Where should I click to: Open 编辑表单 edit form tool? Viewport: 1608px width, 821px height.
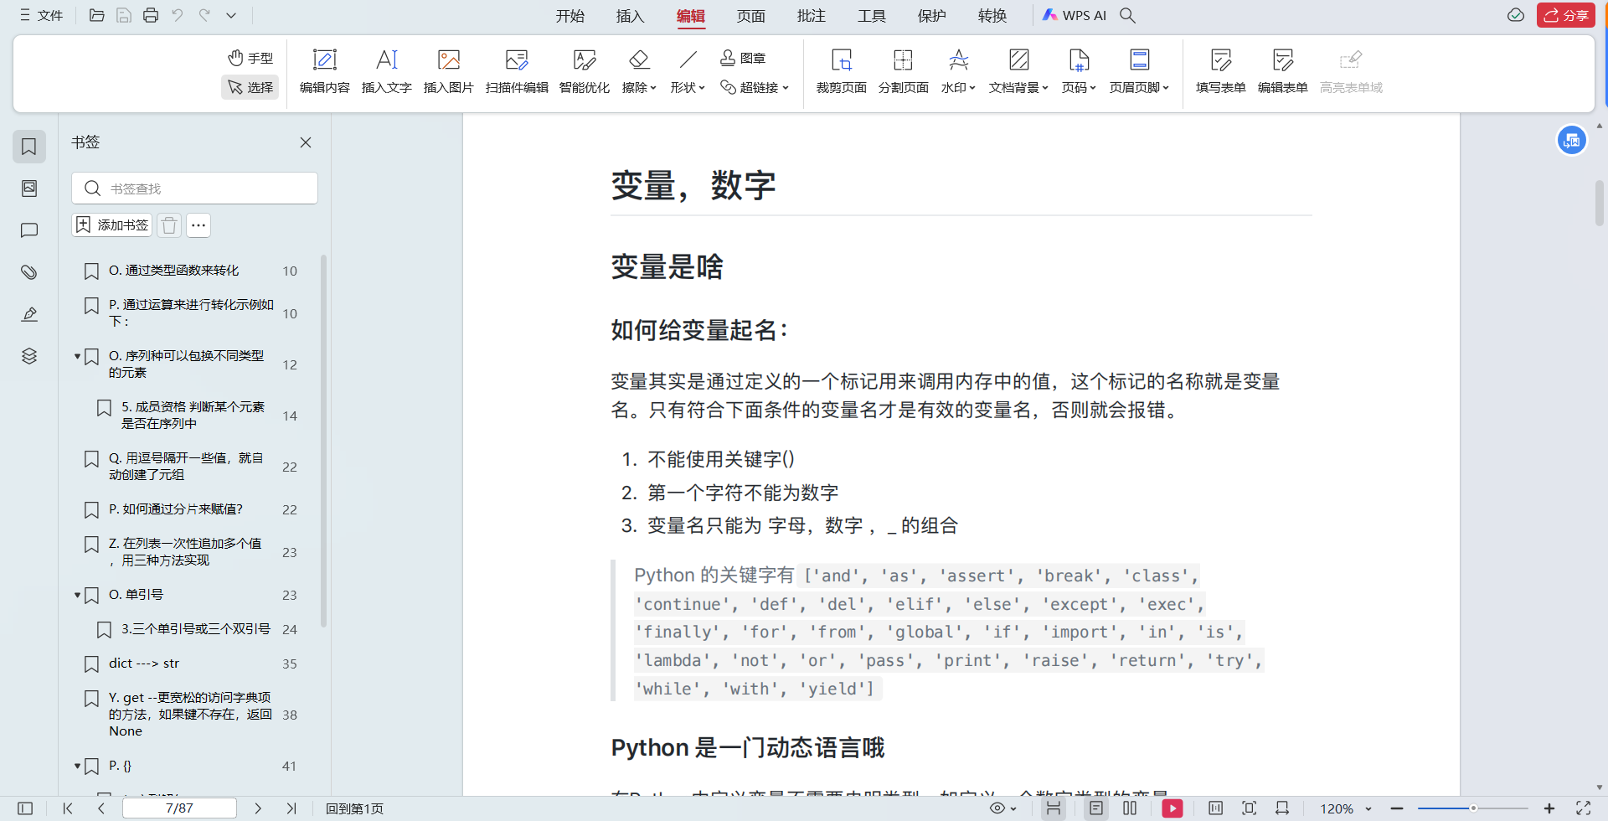point(1282,70)
